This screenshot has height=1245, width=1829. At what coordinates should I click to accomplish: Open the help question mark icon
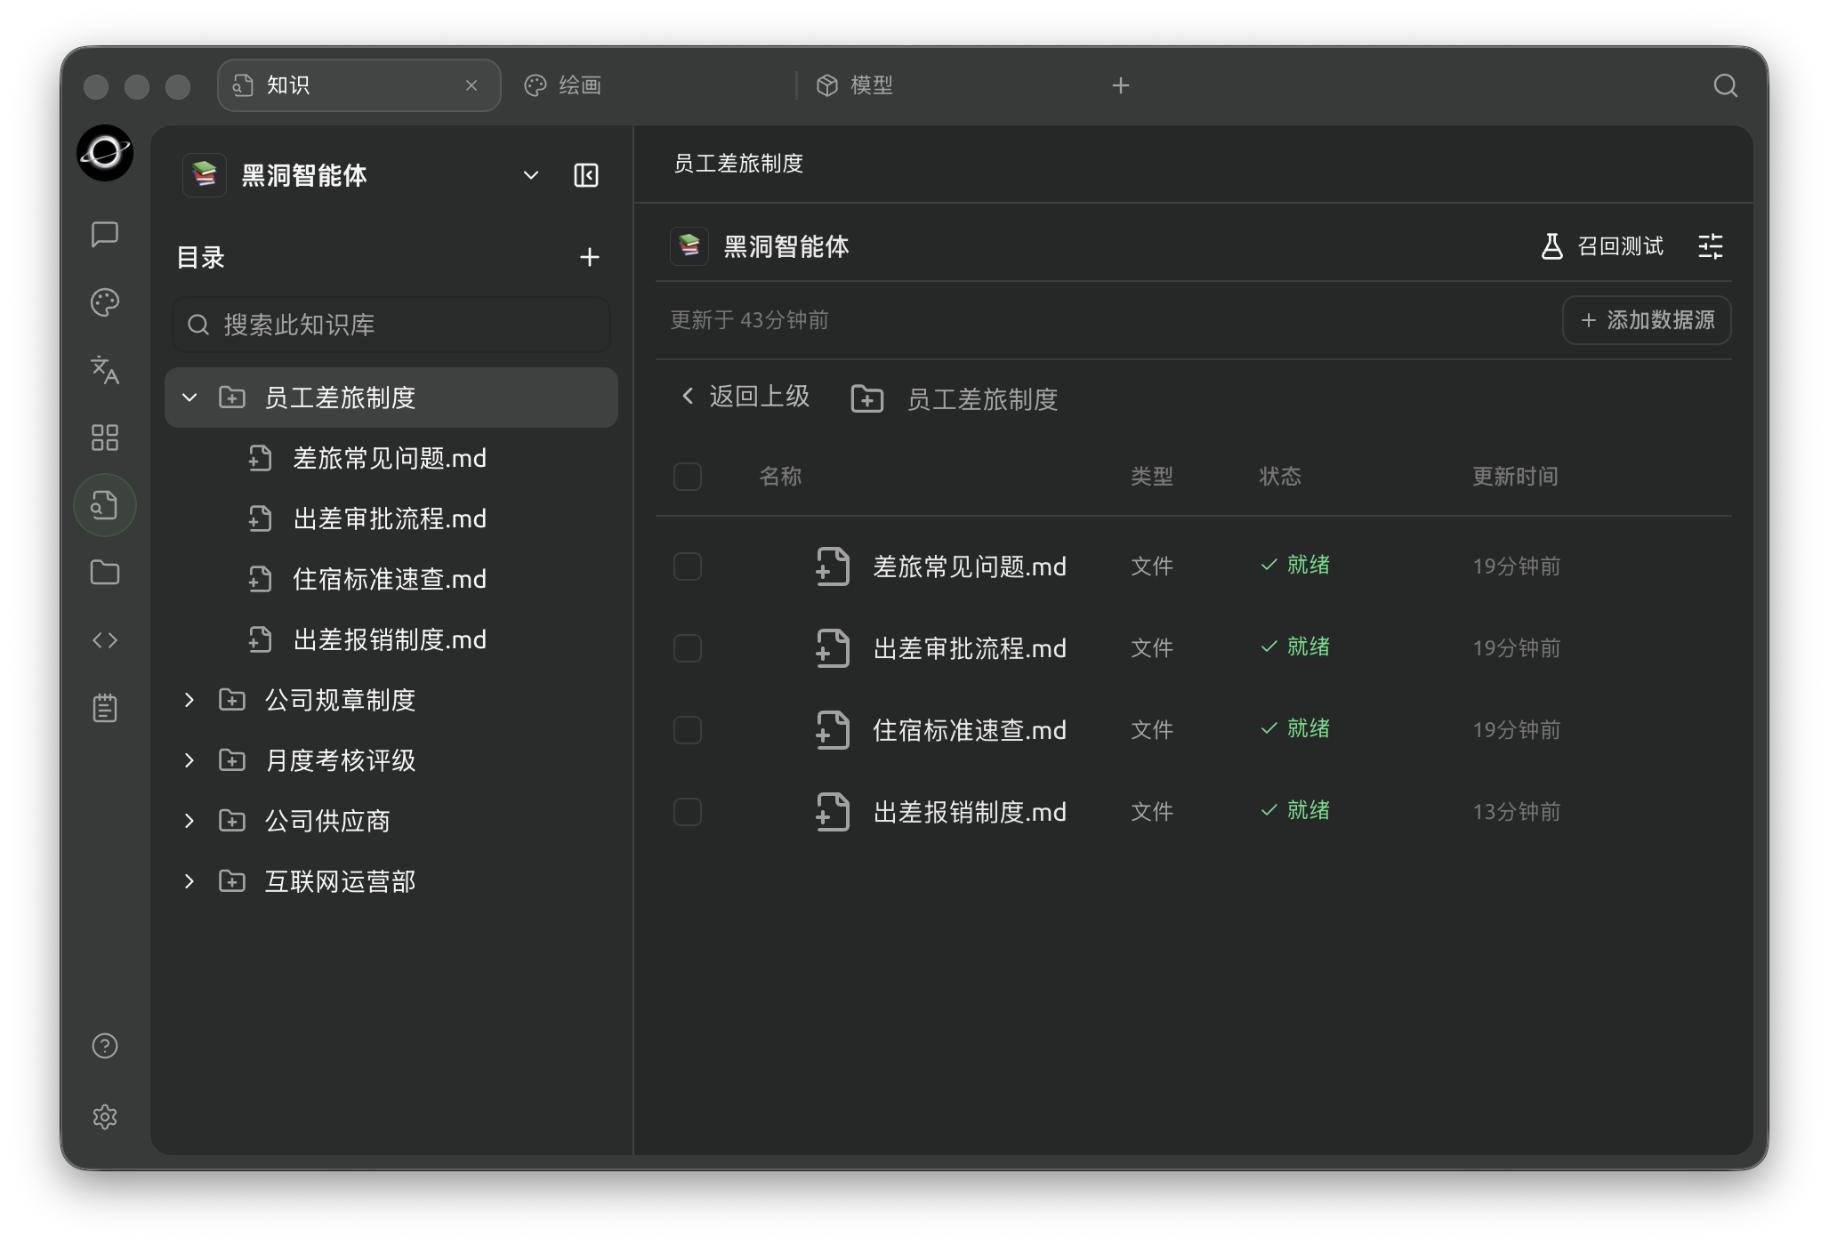click(105, 1046)
